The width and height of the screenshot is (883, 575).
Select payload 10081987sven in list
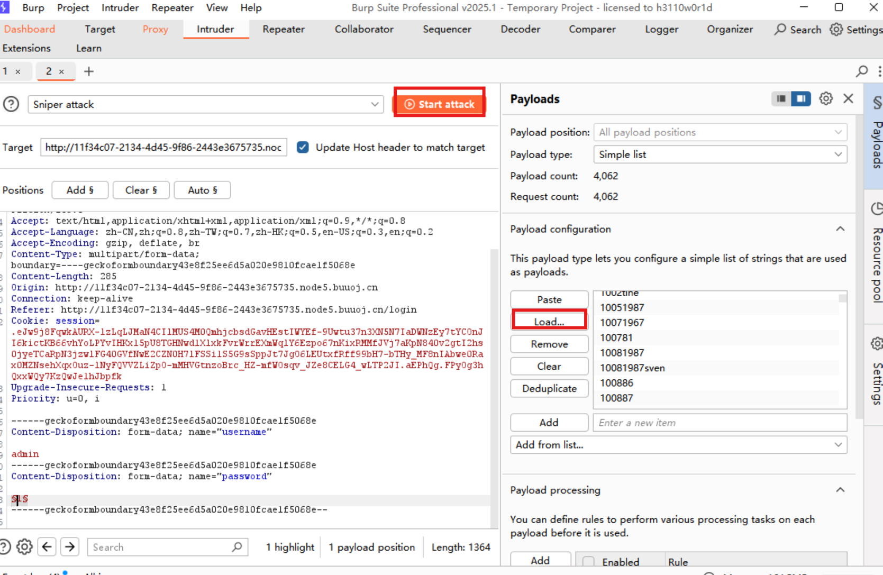coord(716,368)
